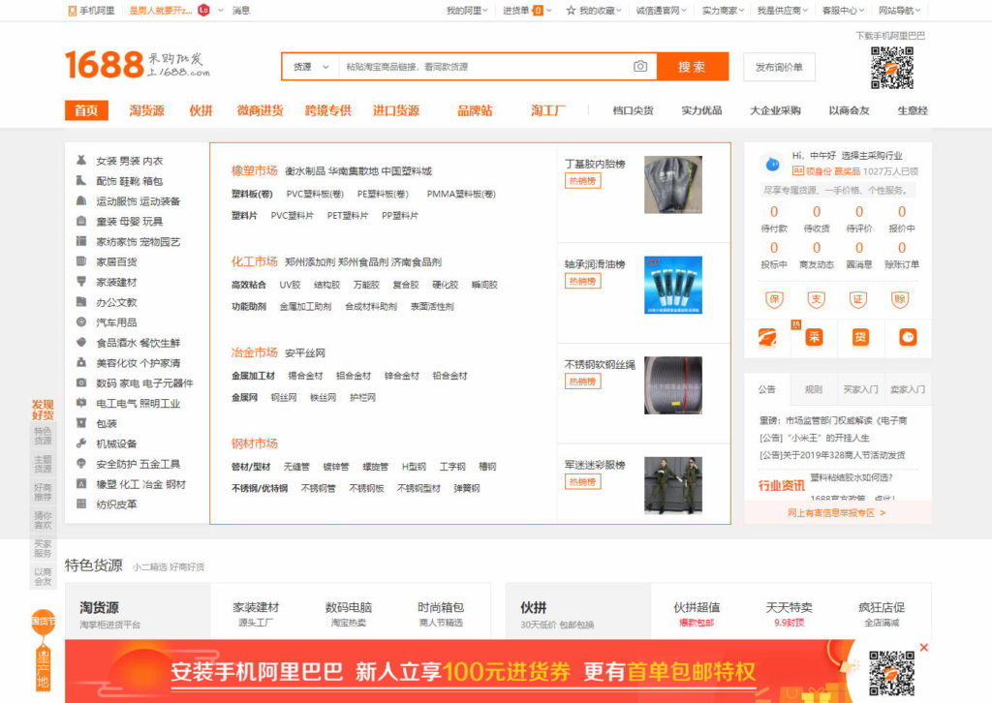Image resolution: width=992 pixels, height=703 pixels.
Task: Open the orange 采 purchasing icon
Action: pos(815,337)
